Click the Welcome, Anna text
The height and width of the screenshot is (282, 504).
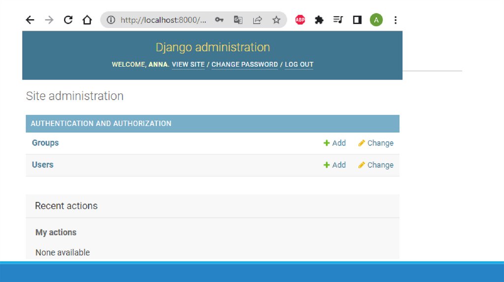coord(140,64)
